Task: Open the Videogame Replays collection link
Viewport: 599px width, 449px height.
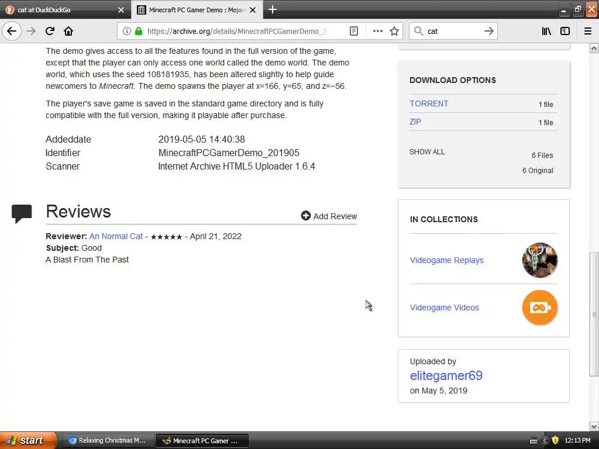Action: [446, 260]
